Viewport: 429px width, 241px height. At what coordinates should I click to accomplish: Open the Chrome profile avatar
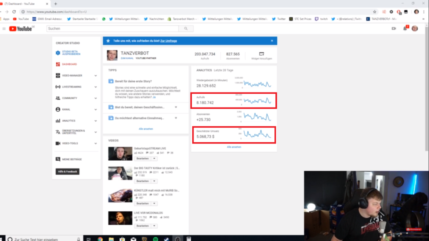(x=416, y=12)
